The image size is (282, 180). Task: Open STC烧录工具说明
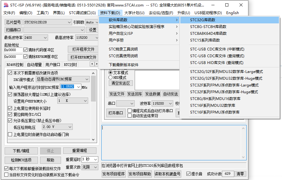139,49
